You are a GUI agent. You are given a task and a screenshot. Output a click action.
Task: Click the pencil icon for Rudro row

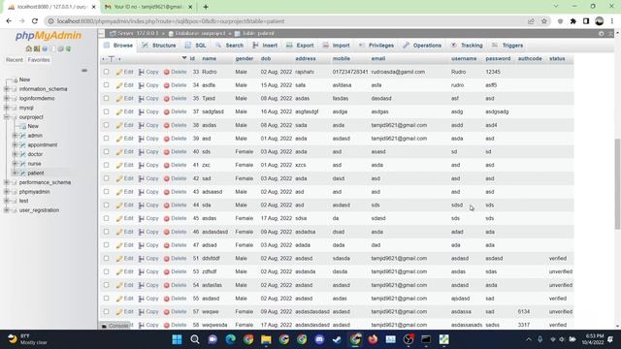point(119,72)
